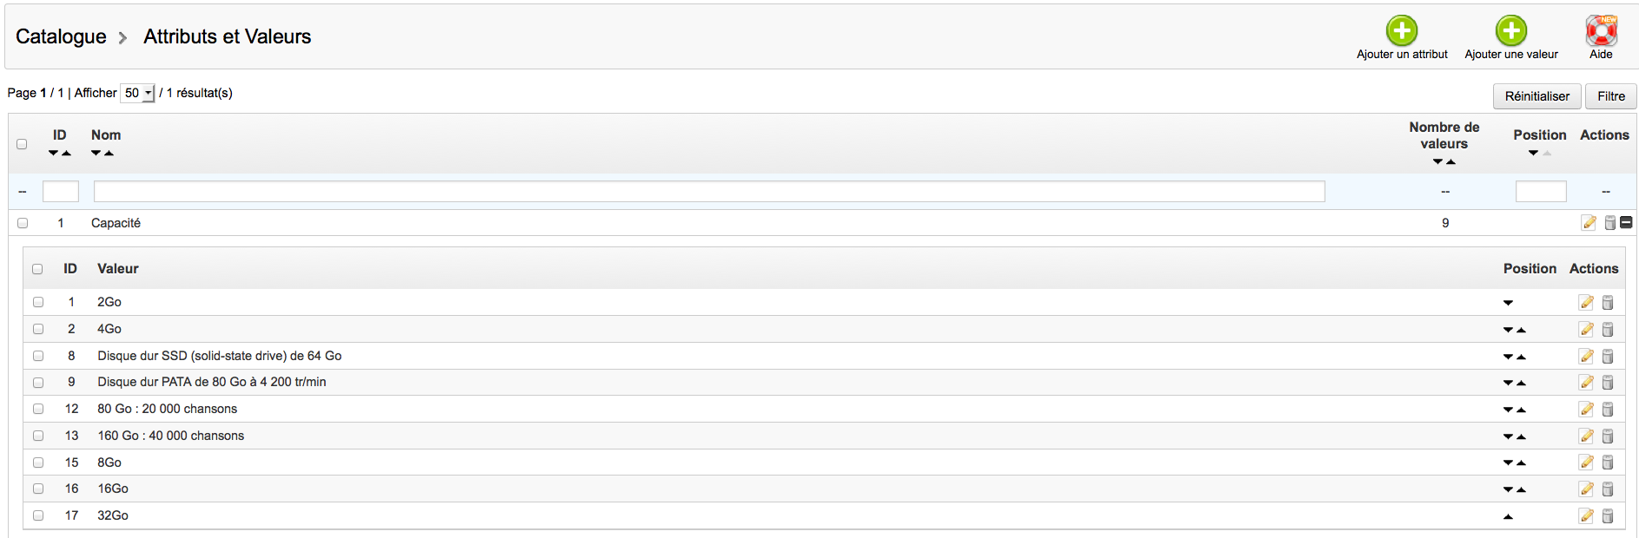Delete the Capacité attribute via trash icon
The width and height of the screenshot is (1639, 538).
coord(1609,223)
